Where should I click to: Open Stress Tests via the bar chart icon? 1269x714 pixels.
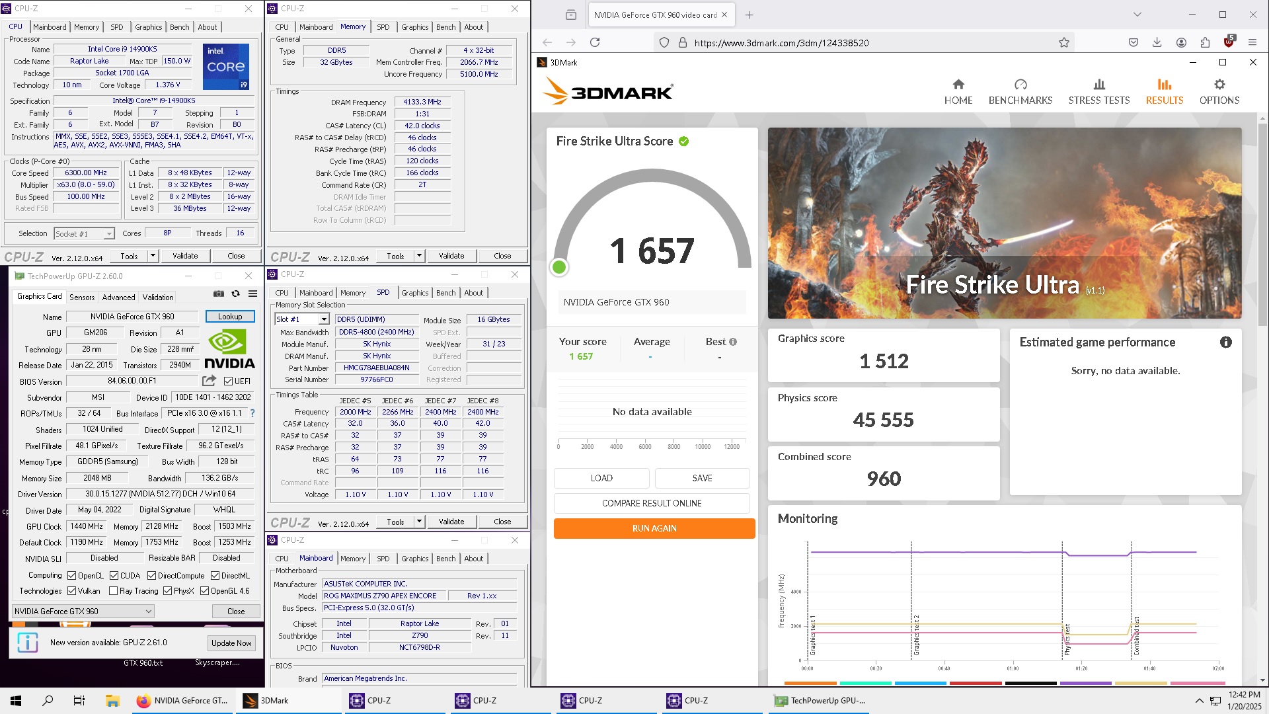tap(1099, 85)
